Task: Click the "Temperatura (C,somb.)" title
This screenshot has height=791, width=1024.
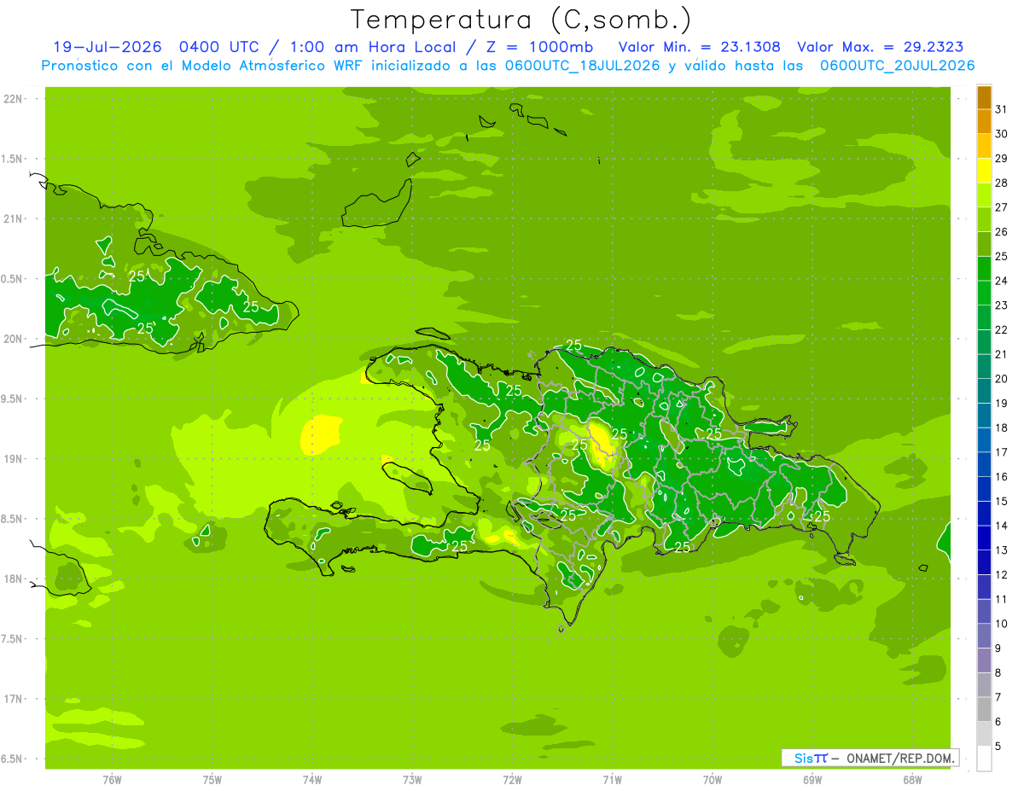Action: click(521, 20)
